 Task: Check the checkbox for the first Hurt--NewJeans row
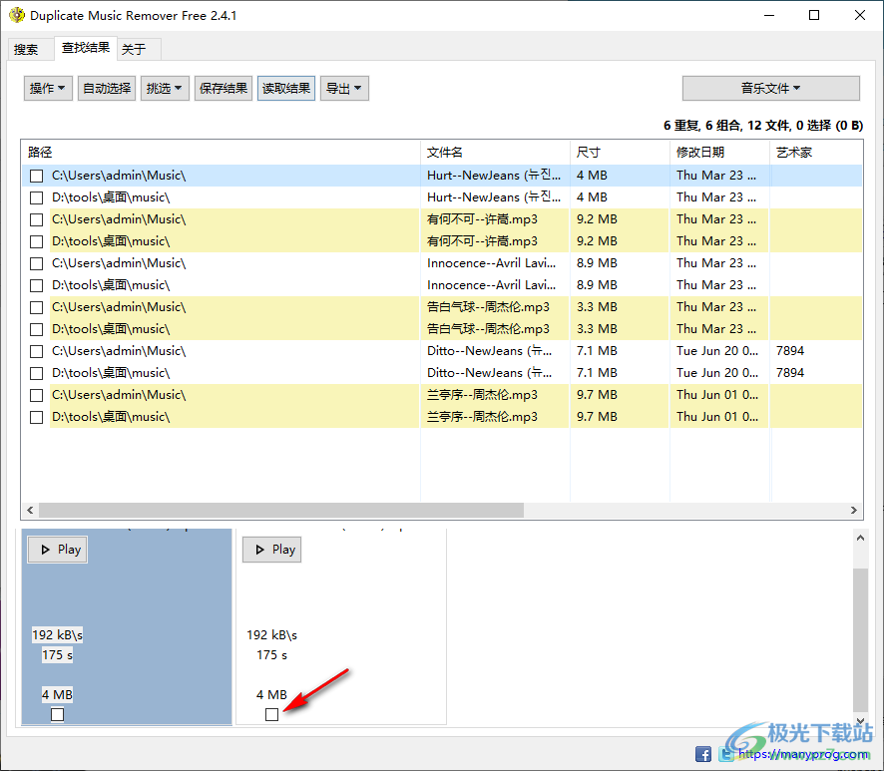[36, 175]
